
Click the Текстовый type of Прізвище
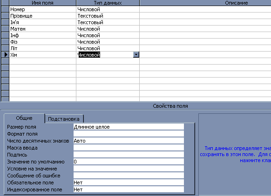[x=108, y=16]
